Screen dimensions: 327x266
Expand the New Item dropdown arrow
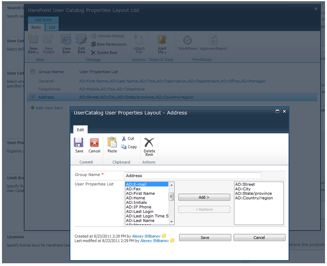38,52
